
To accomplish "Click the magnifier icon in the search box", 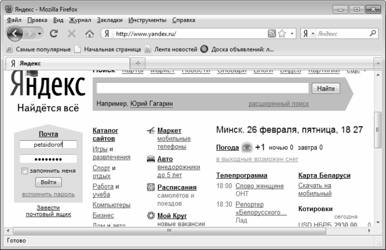I will click(x=372, y=34).
